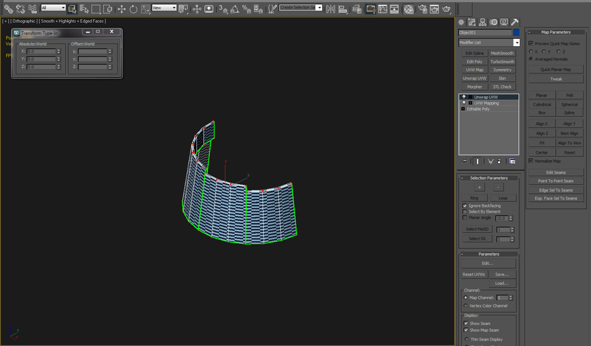Toggle the Ignore Backfacing checkbox
The width and height of the screenshot is (591, 346).
tap(465, 206)
